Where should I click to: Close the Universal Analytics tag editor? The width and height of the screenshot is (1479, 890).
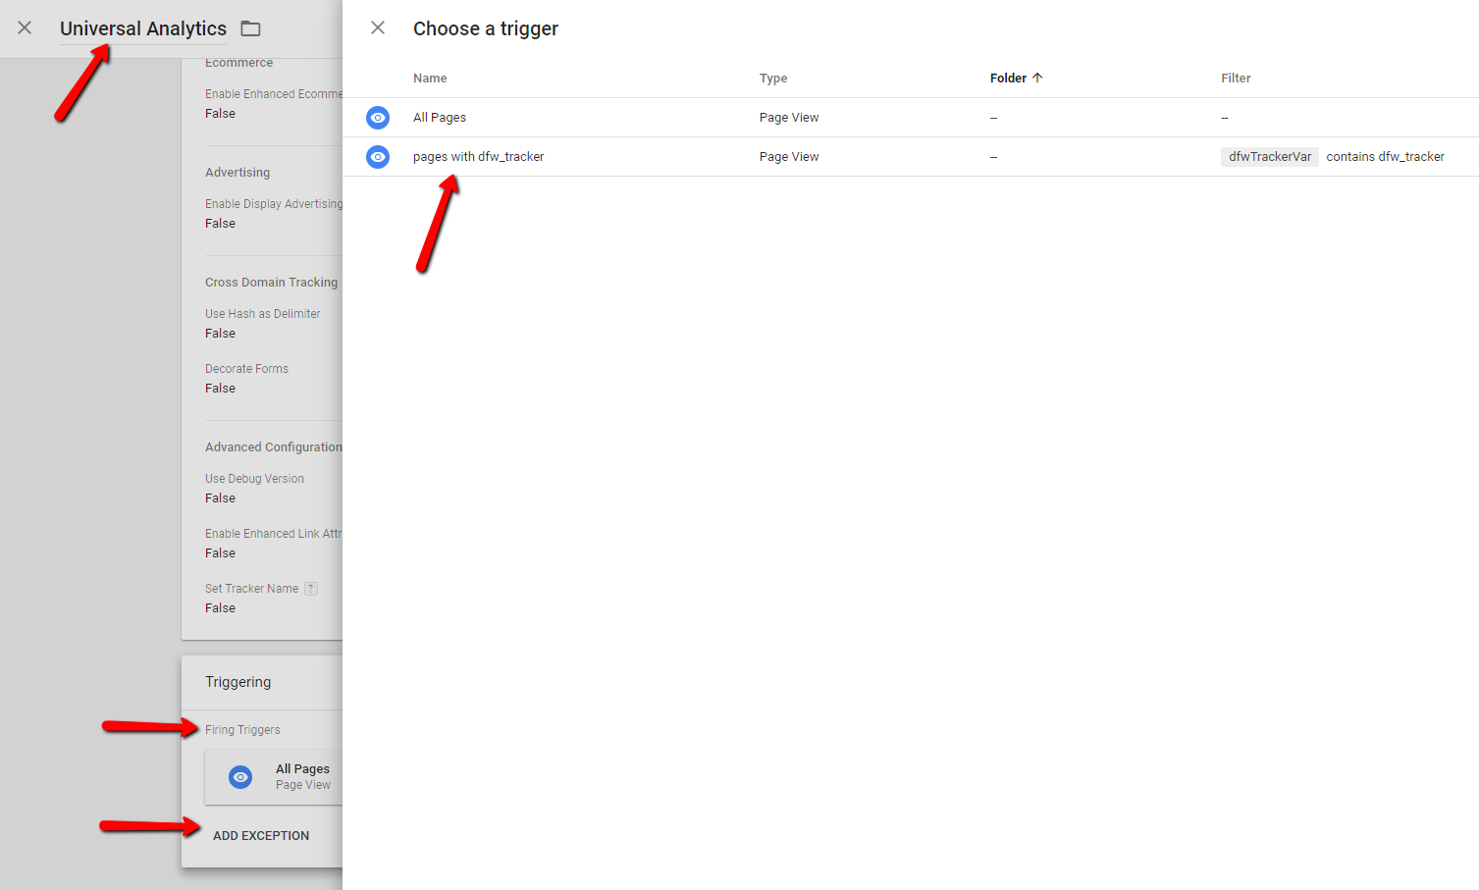tap(25, 27)
